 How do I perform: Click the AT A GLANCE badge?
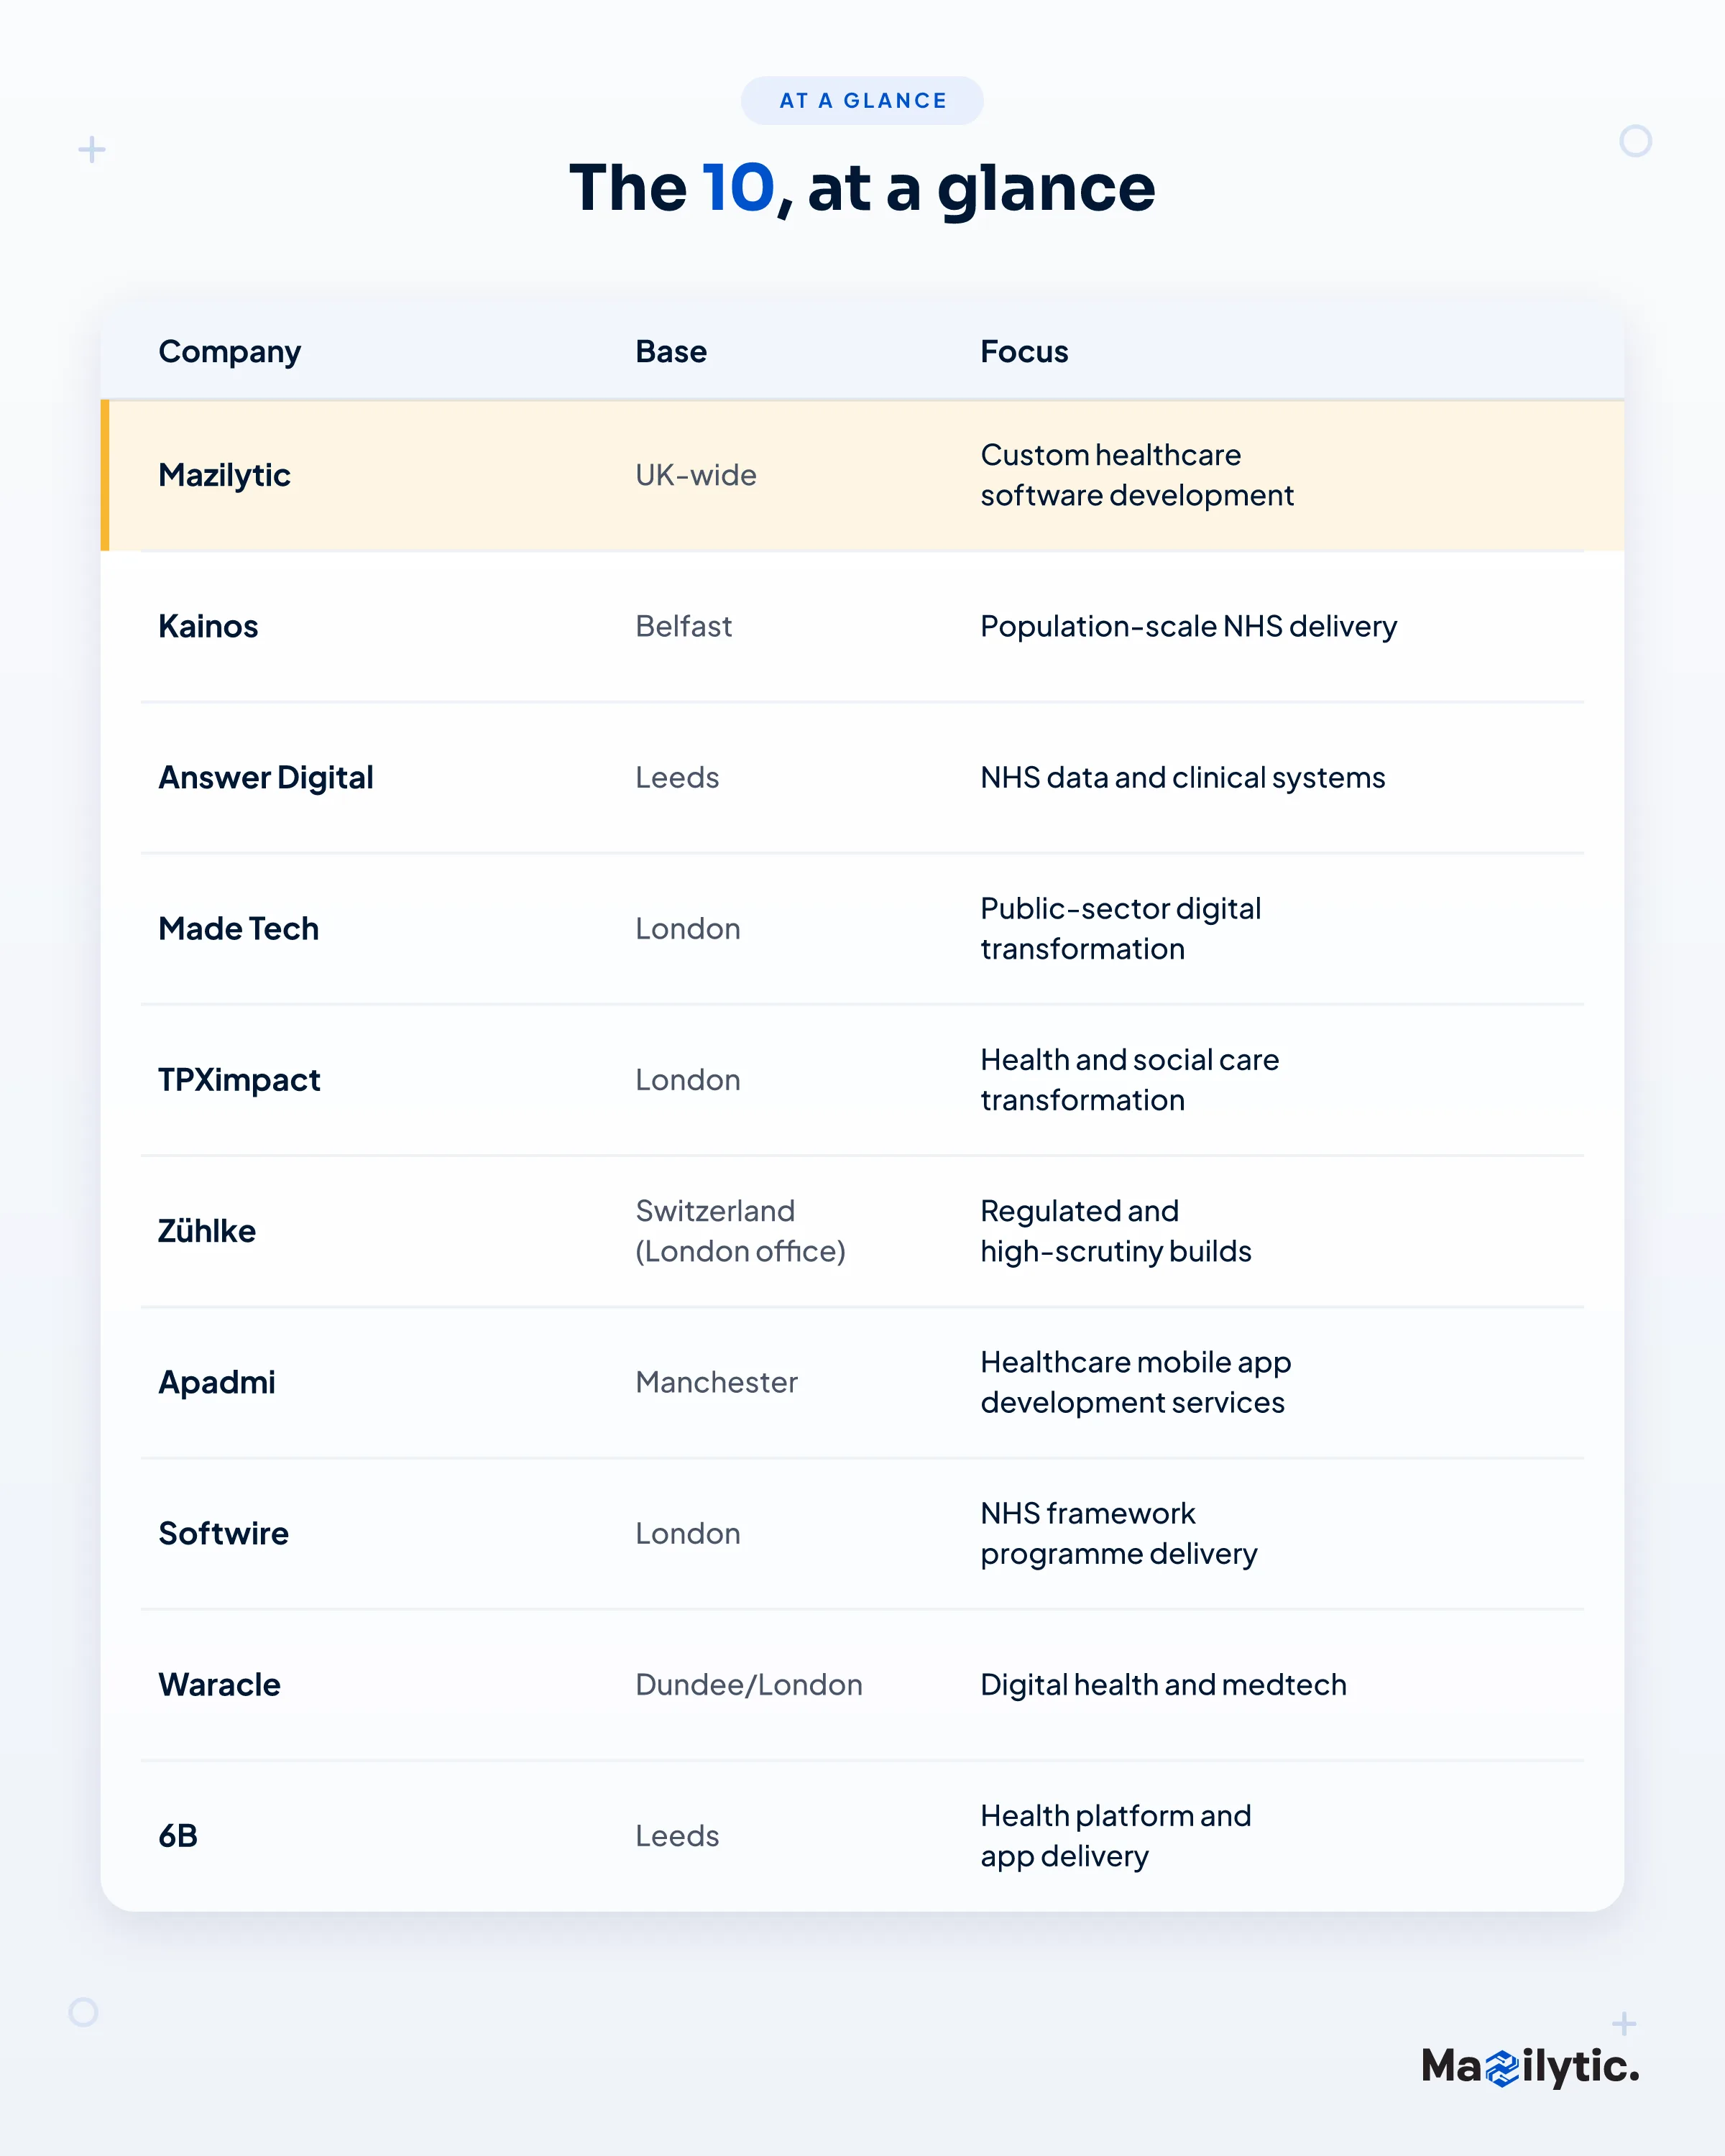pos(862,101)
